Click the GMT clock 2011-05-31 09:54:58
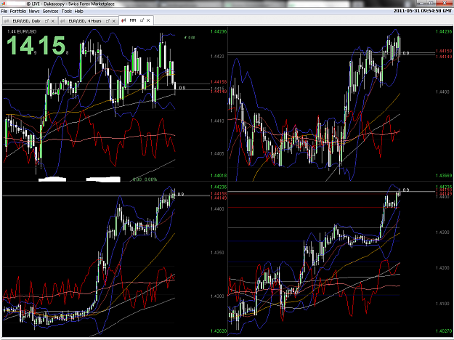 [x=423, y=11]
